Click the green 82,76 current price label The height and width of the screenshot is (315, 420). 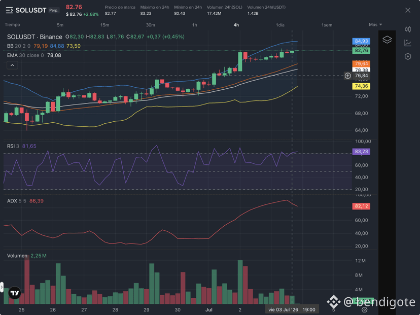point(361,50)
